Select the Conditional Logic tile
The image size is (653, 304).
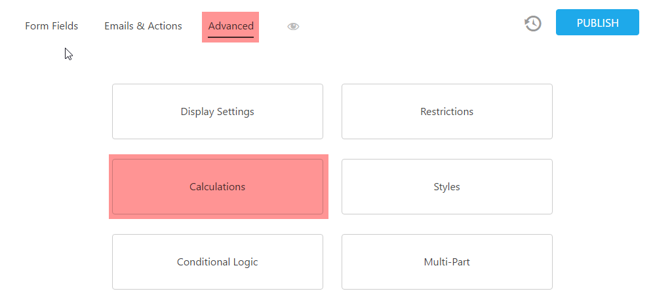click(x=218, y=262)
